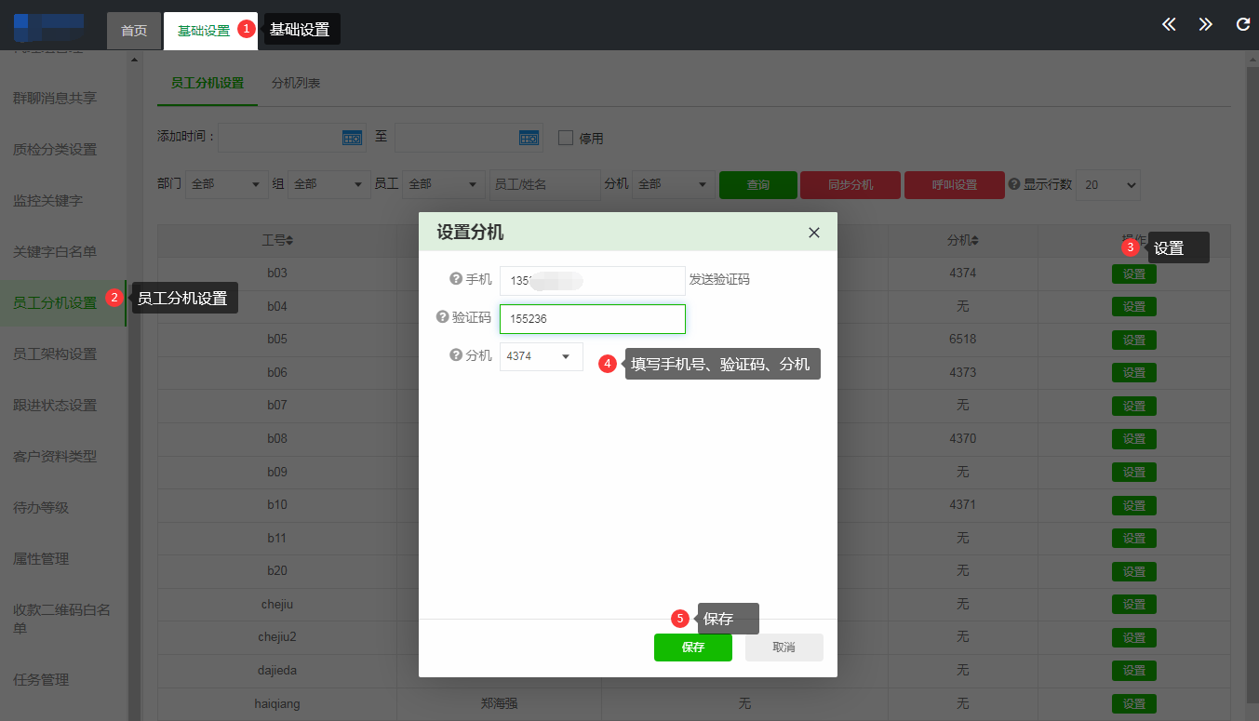
Task: Click help icon next to 验证码 label
Action: 443,317
